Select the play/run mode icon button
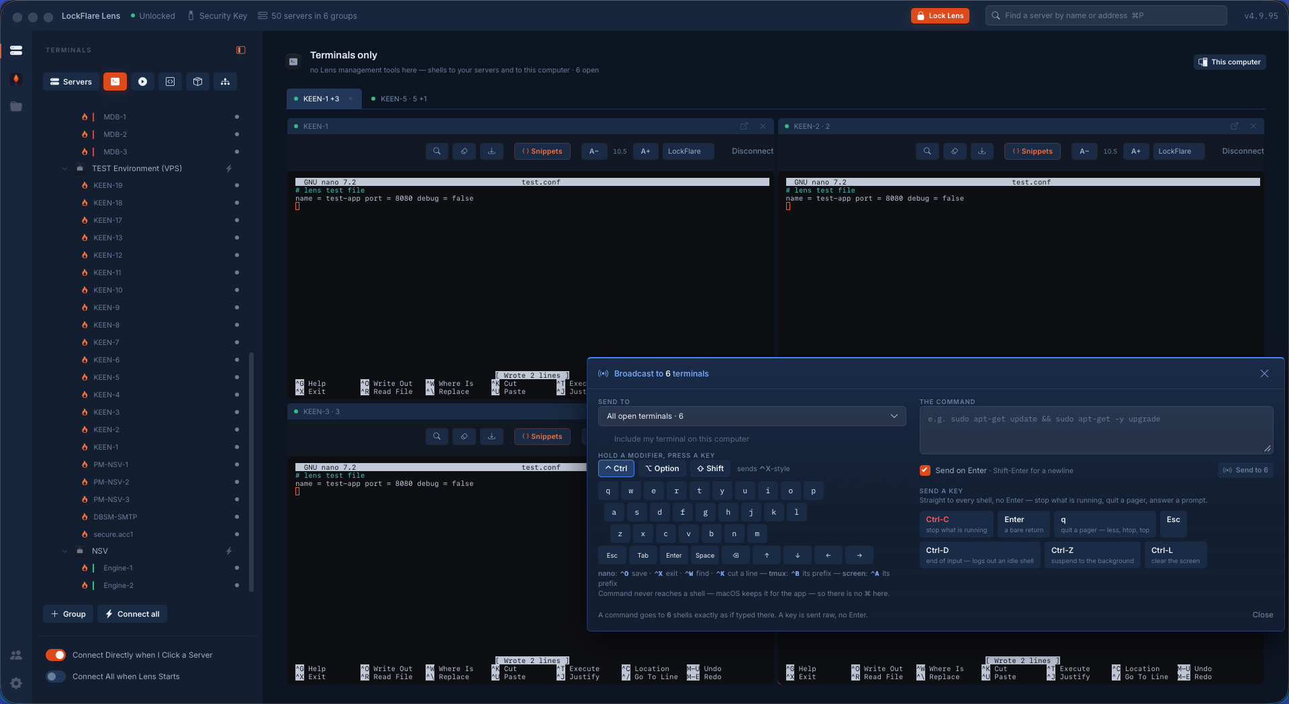Screen dimensions: 1289x704 point(143,82)
